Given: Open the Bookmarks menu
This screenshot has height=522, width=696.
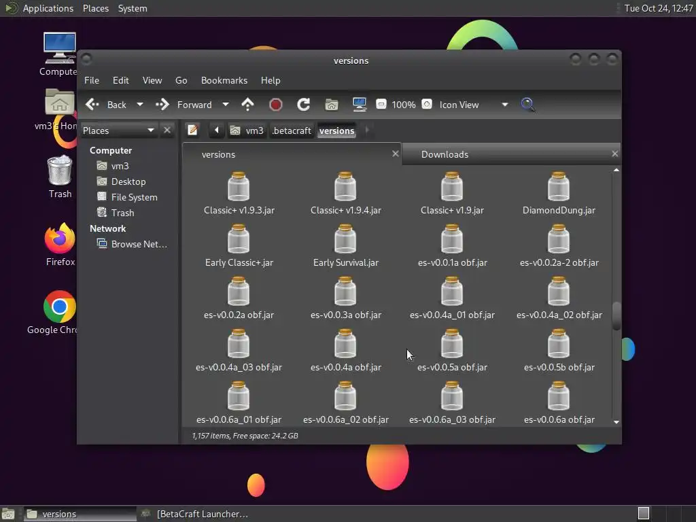Looking at the screenshot, I should [224, 80].
